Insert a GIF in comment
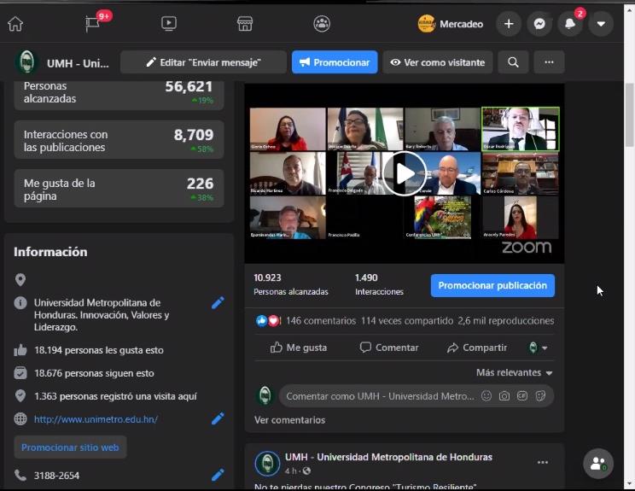Viewport: 635px width, 491px height. tap(522, 396)
